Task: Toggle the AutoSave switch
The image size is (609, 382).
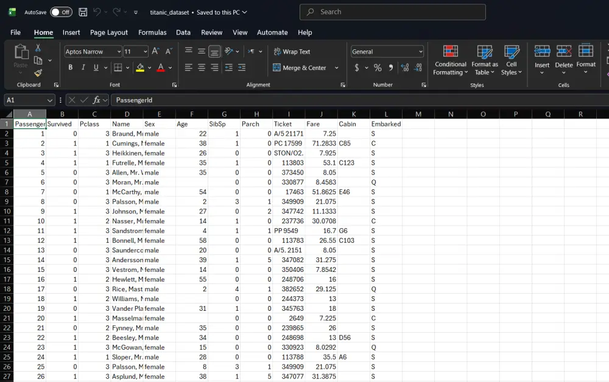Action: click(62, 12)
